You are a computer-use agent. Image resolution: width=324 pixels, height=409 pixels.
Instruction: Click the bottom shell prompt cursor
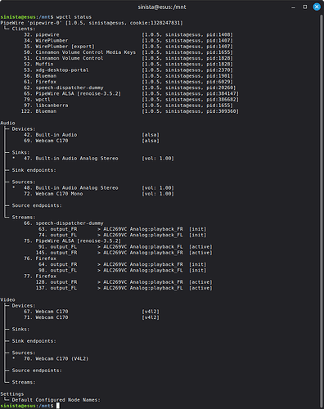click(x=58, y=406)
